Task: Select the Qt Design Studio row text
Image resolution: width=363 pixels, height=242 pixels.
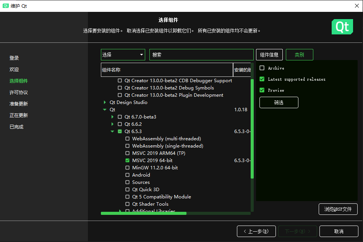Action: coord(128,102)
